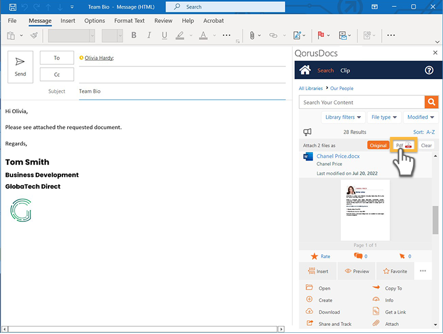The height and width of the screenshot is (334, 443).
Task: Toggle Italic formatting
Action: (x=149, y=35)
